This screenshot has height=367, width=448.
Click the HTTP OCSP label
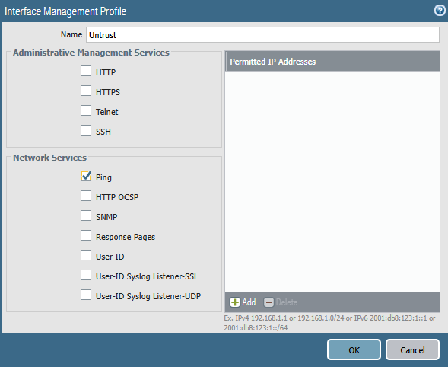click(x=117, y=197)
